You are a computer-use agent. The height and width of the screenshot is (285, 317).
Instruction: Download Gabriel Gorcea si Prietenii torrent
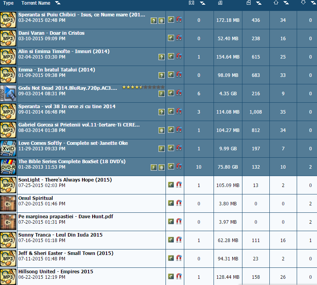pyautogui.click(x=171, y=130)
